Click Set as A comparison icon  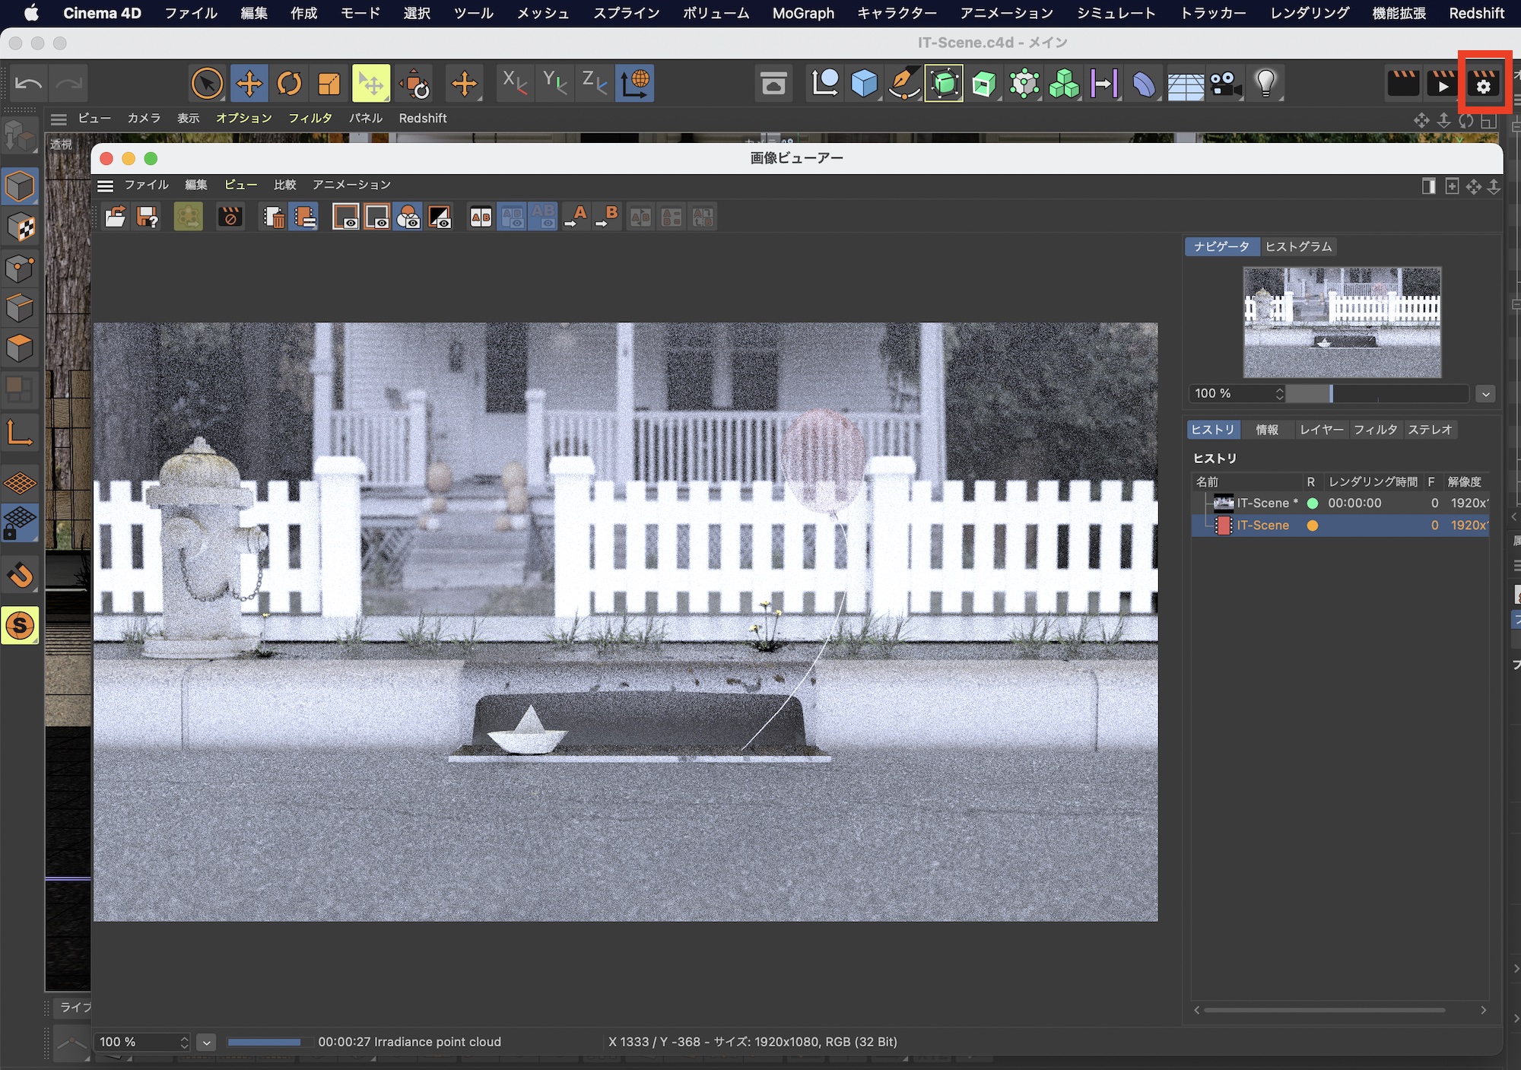(576, 217)
